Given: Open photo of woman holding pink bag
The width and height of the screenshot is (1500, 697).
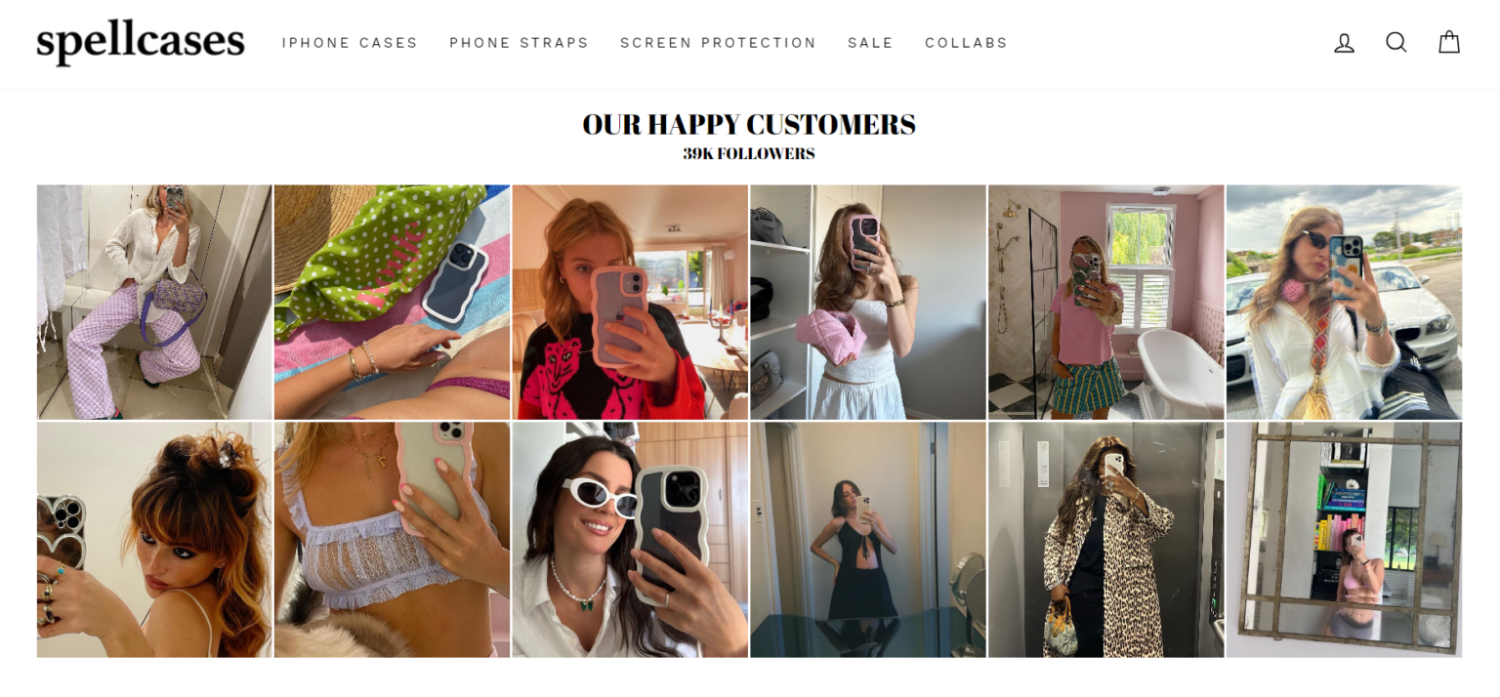Looking at the screenshot, I should (x=868, y=303).
